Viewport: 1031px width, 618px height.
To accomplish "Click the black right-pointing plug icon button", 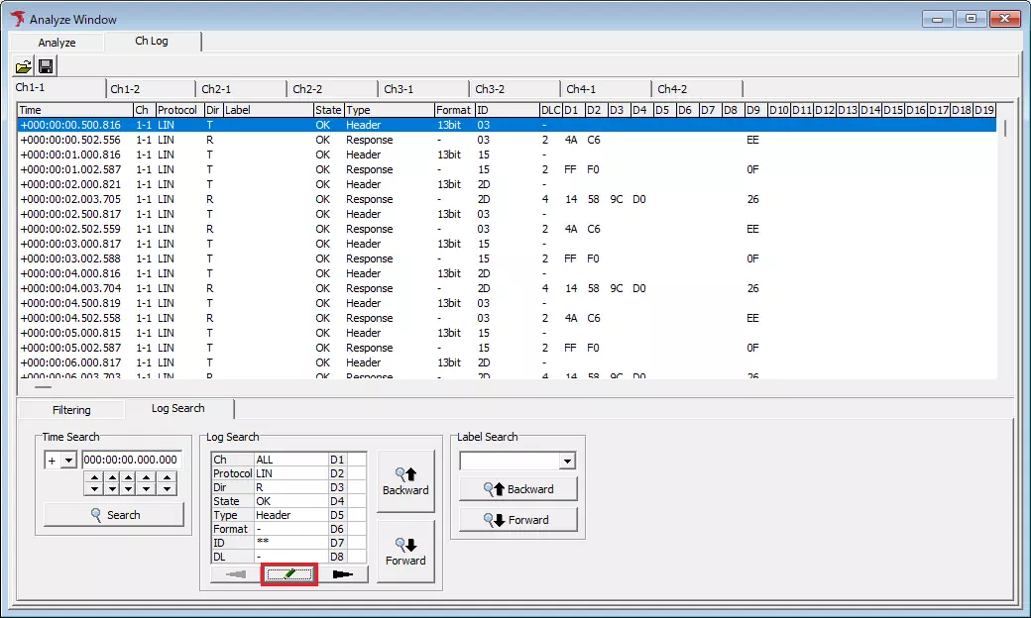I will (x=343, y=573).
